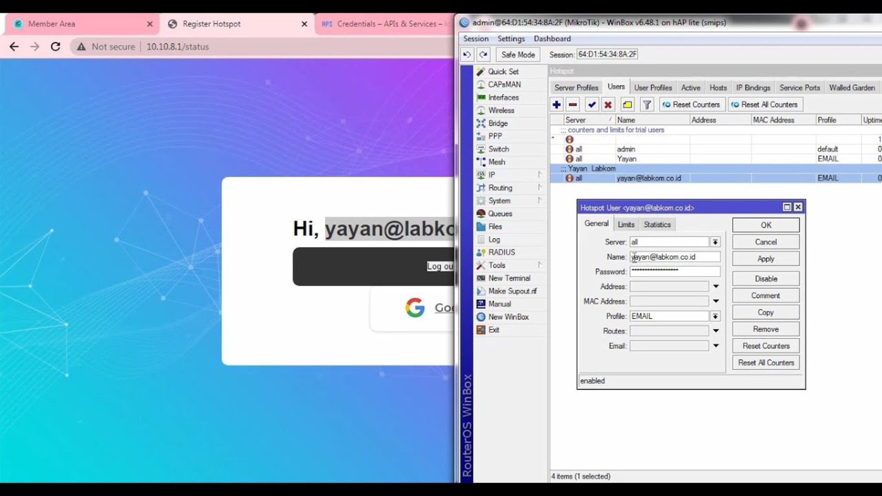882x496 pixels.
Task: Click Cancel in Hotspot User dialog
Action: (766, 242)
